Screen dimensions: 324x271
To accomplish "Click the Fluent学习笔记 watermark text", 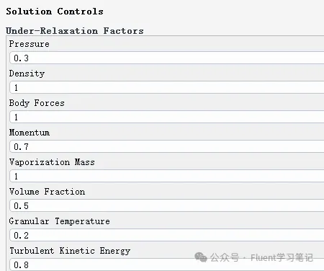I will click(x=282, y=257).
